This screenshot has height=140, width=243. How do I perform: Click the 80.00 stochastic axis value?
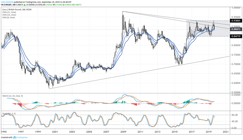click(235, 115)
